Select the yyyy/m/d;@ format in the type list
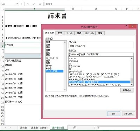Screen dimensions: 140x131 (99, 71)
